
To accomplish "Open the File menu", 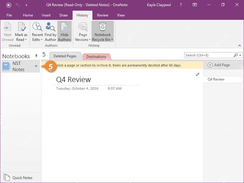I will tap(9, 15).
